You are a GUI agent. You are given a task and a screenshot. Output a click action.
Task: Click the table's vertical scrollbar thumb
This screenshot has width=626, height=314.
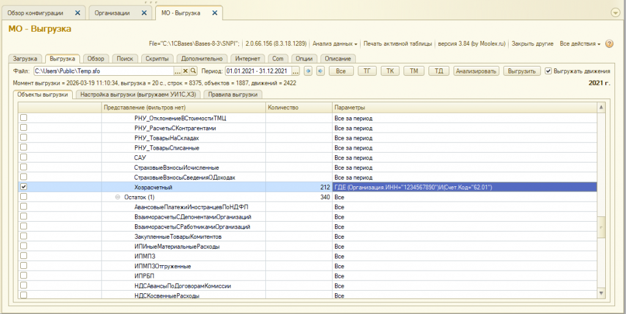601,226
